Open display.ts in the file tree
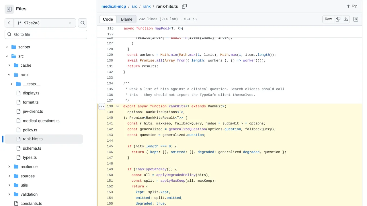This screenshot has width=367, height=206. (x=31, y=93)
